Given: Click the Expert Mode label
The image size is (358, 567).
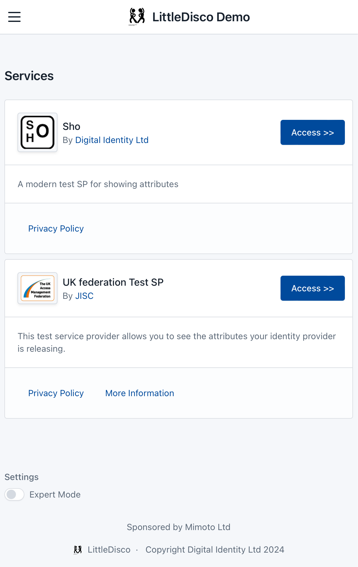Looking at the screenshot, I should tap(55, 494).
